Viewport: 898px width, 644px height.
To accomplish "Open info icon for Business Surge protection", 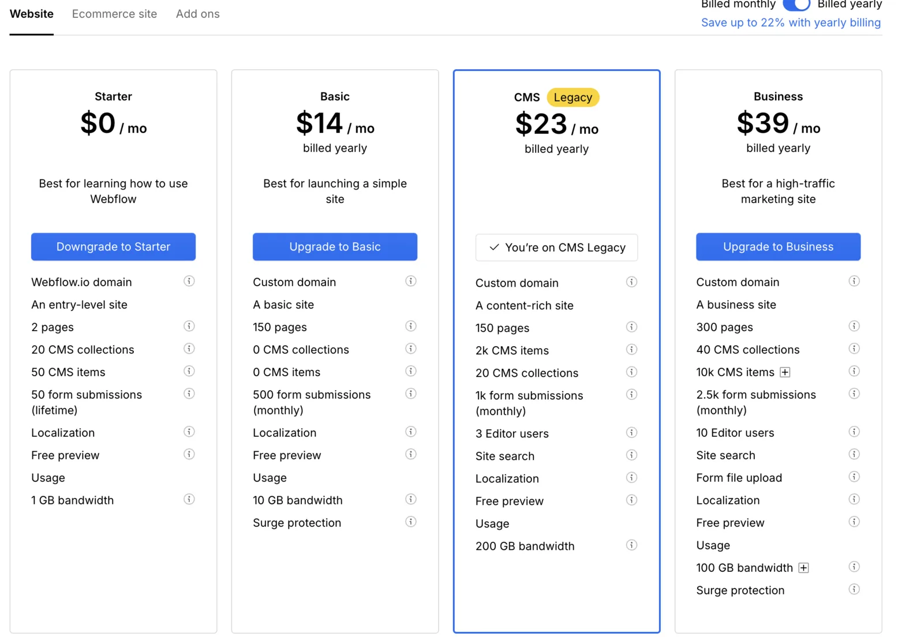I will (854, 589).
